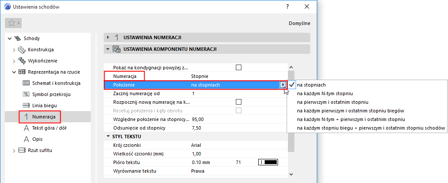
Task: Click the Ustawienia komponentu numeracji panel icon
Action: [117, 49]
